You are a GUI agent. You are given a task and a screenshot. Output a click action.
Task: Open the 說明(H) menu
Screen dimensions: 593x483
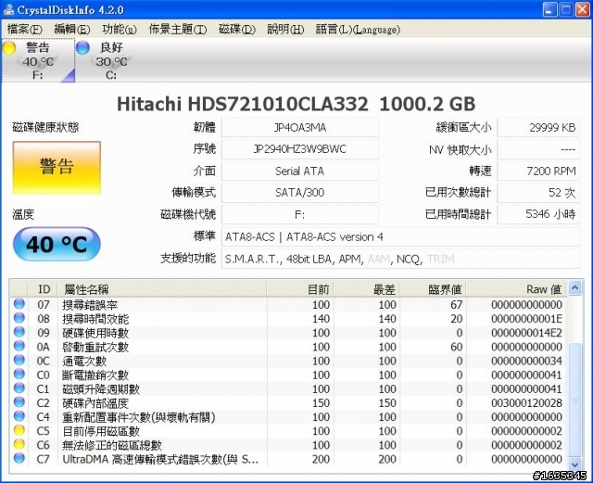(x=285, y=29)
